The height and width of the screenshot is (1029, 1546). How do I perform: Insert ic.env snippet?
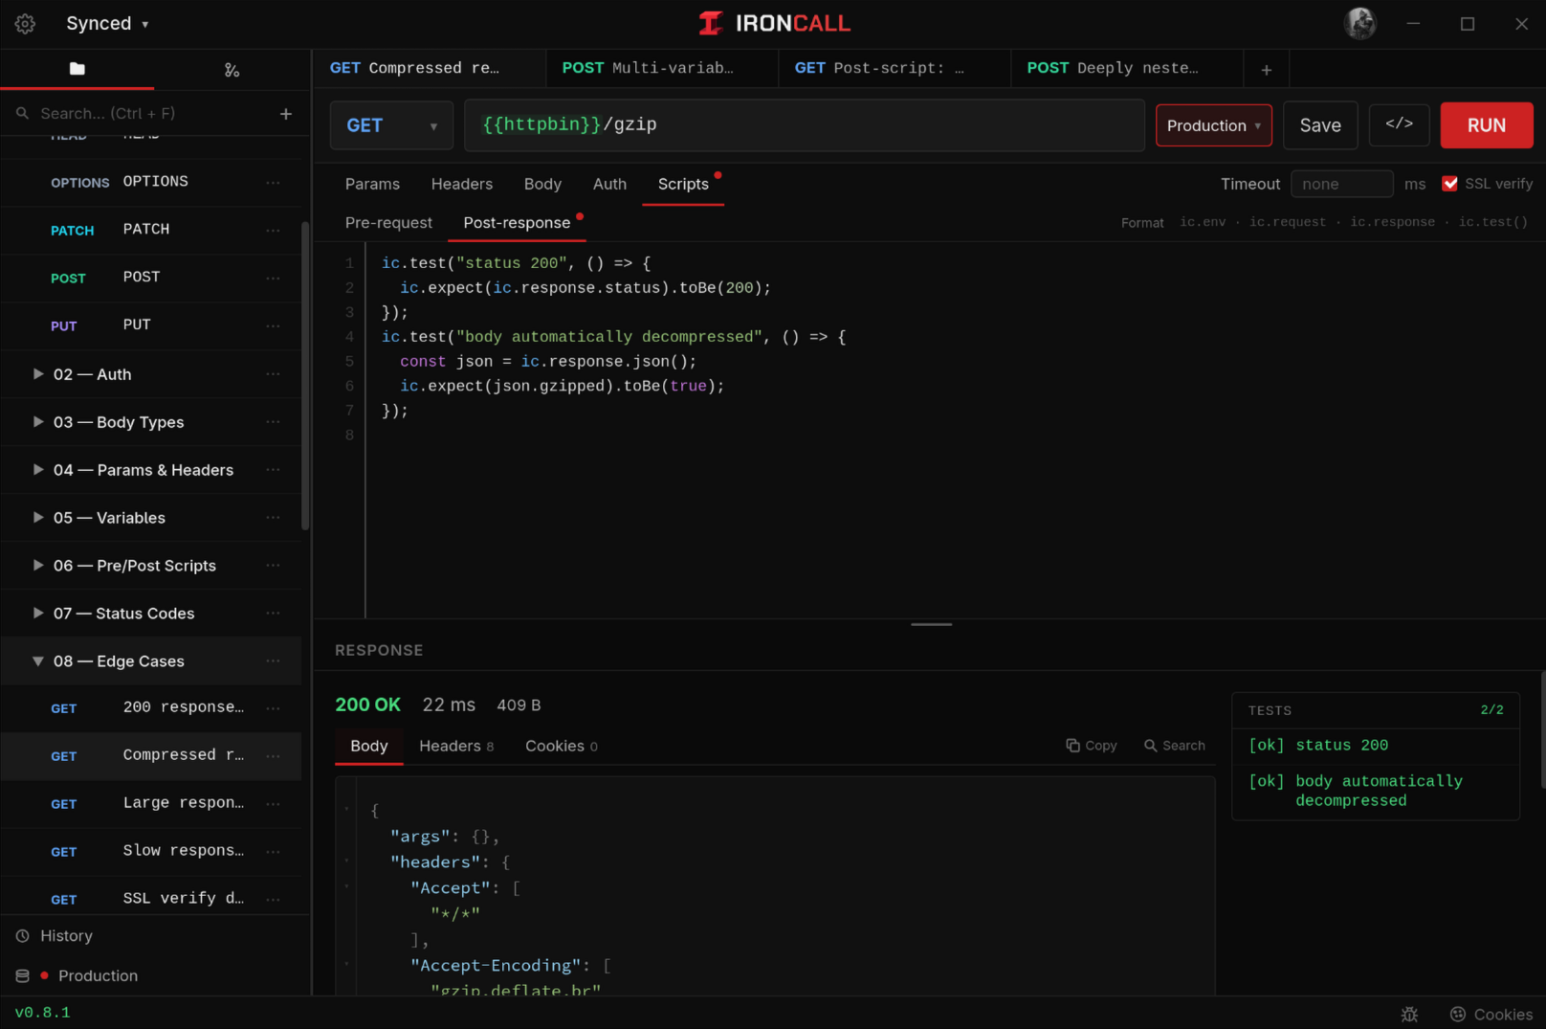(1203, 222)
